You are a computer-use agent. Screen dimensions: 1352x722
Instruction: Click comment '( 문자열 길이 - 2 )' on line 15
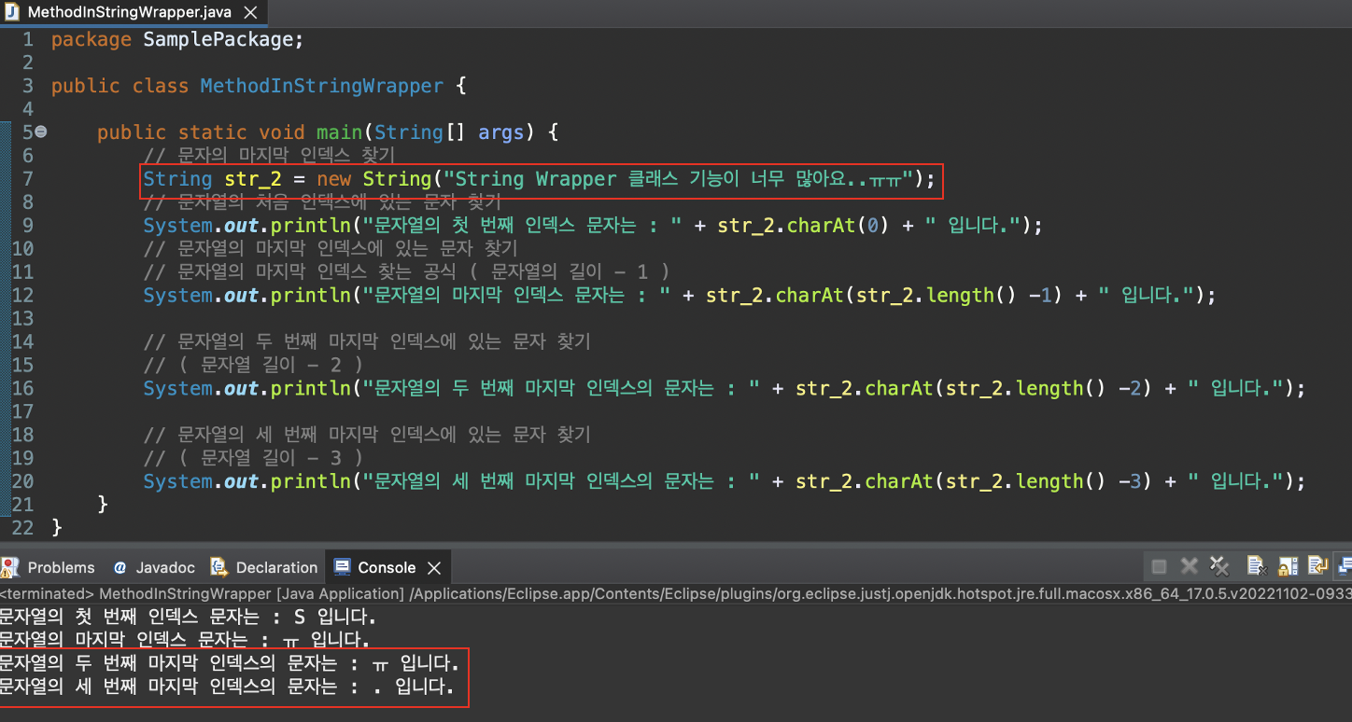coord(269,366)
